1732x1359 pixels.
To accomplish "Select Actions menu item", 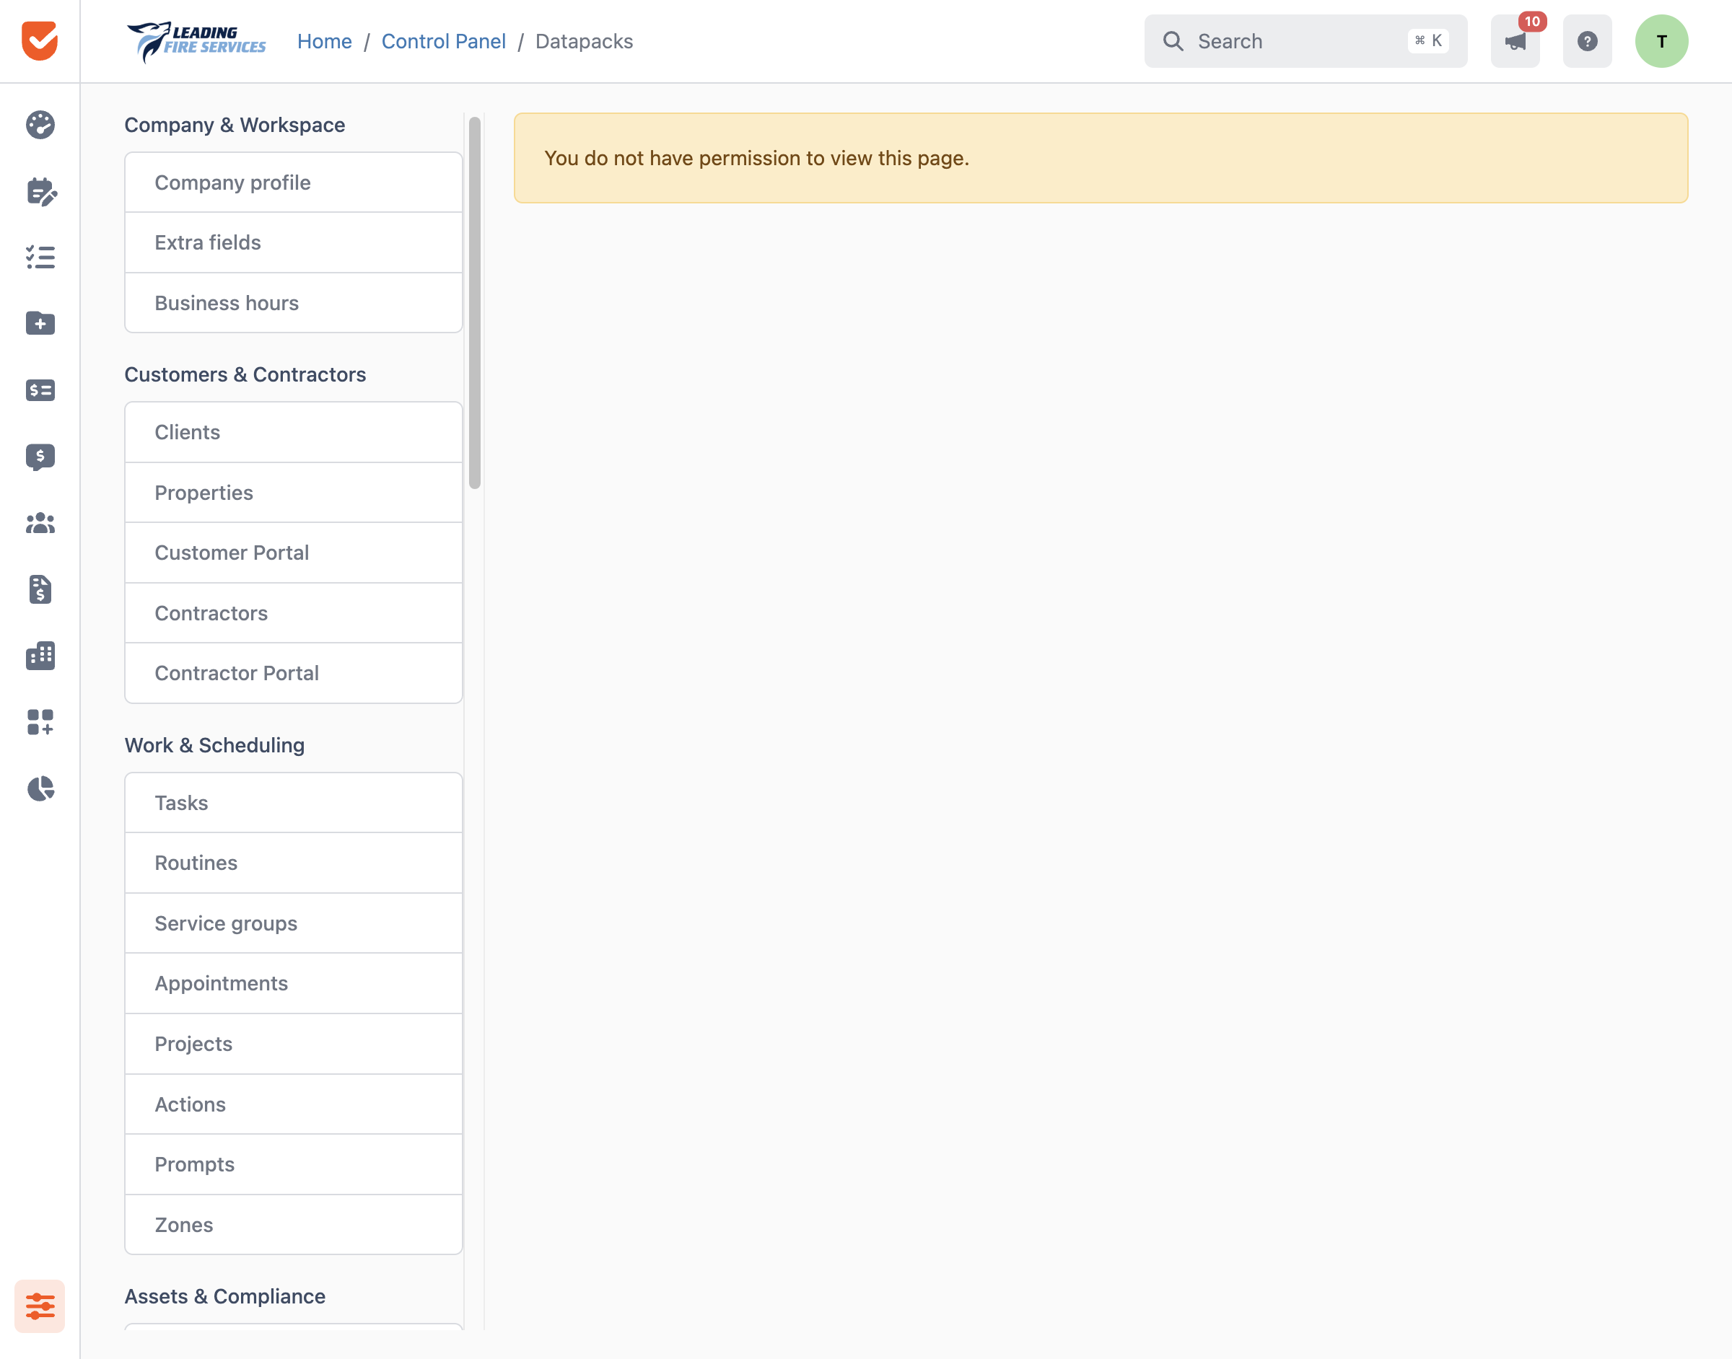I will click(293, 1104).
